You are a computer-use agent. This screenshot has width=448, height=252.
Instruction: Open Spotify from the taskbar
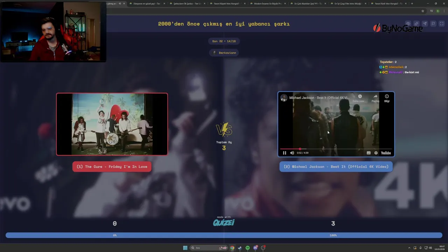click(x=248, y=248)
